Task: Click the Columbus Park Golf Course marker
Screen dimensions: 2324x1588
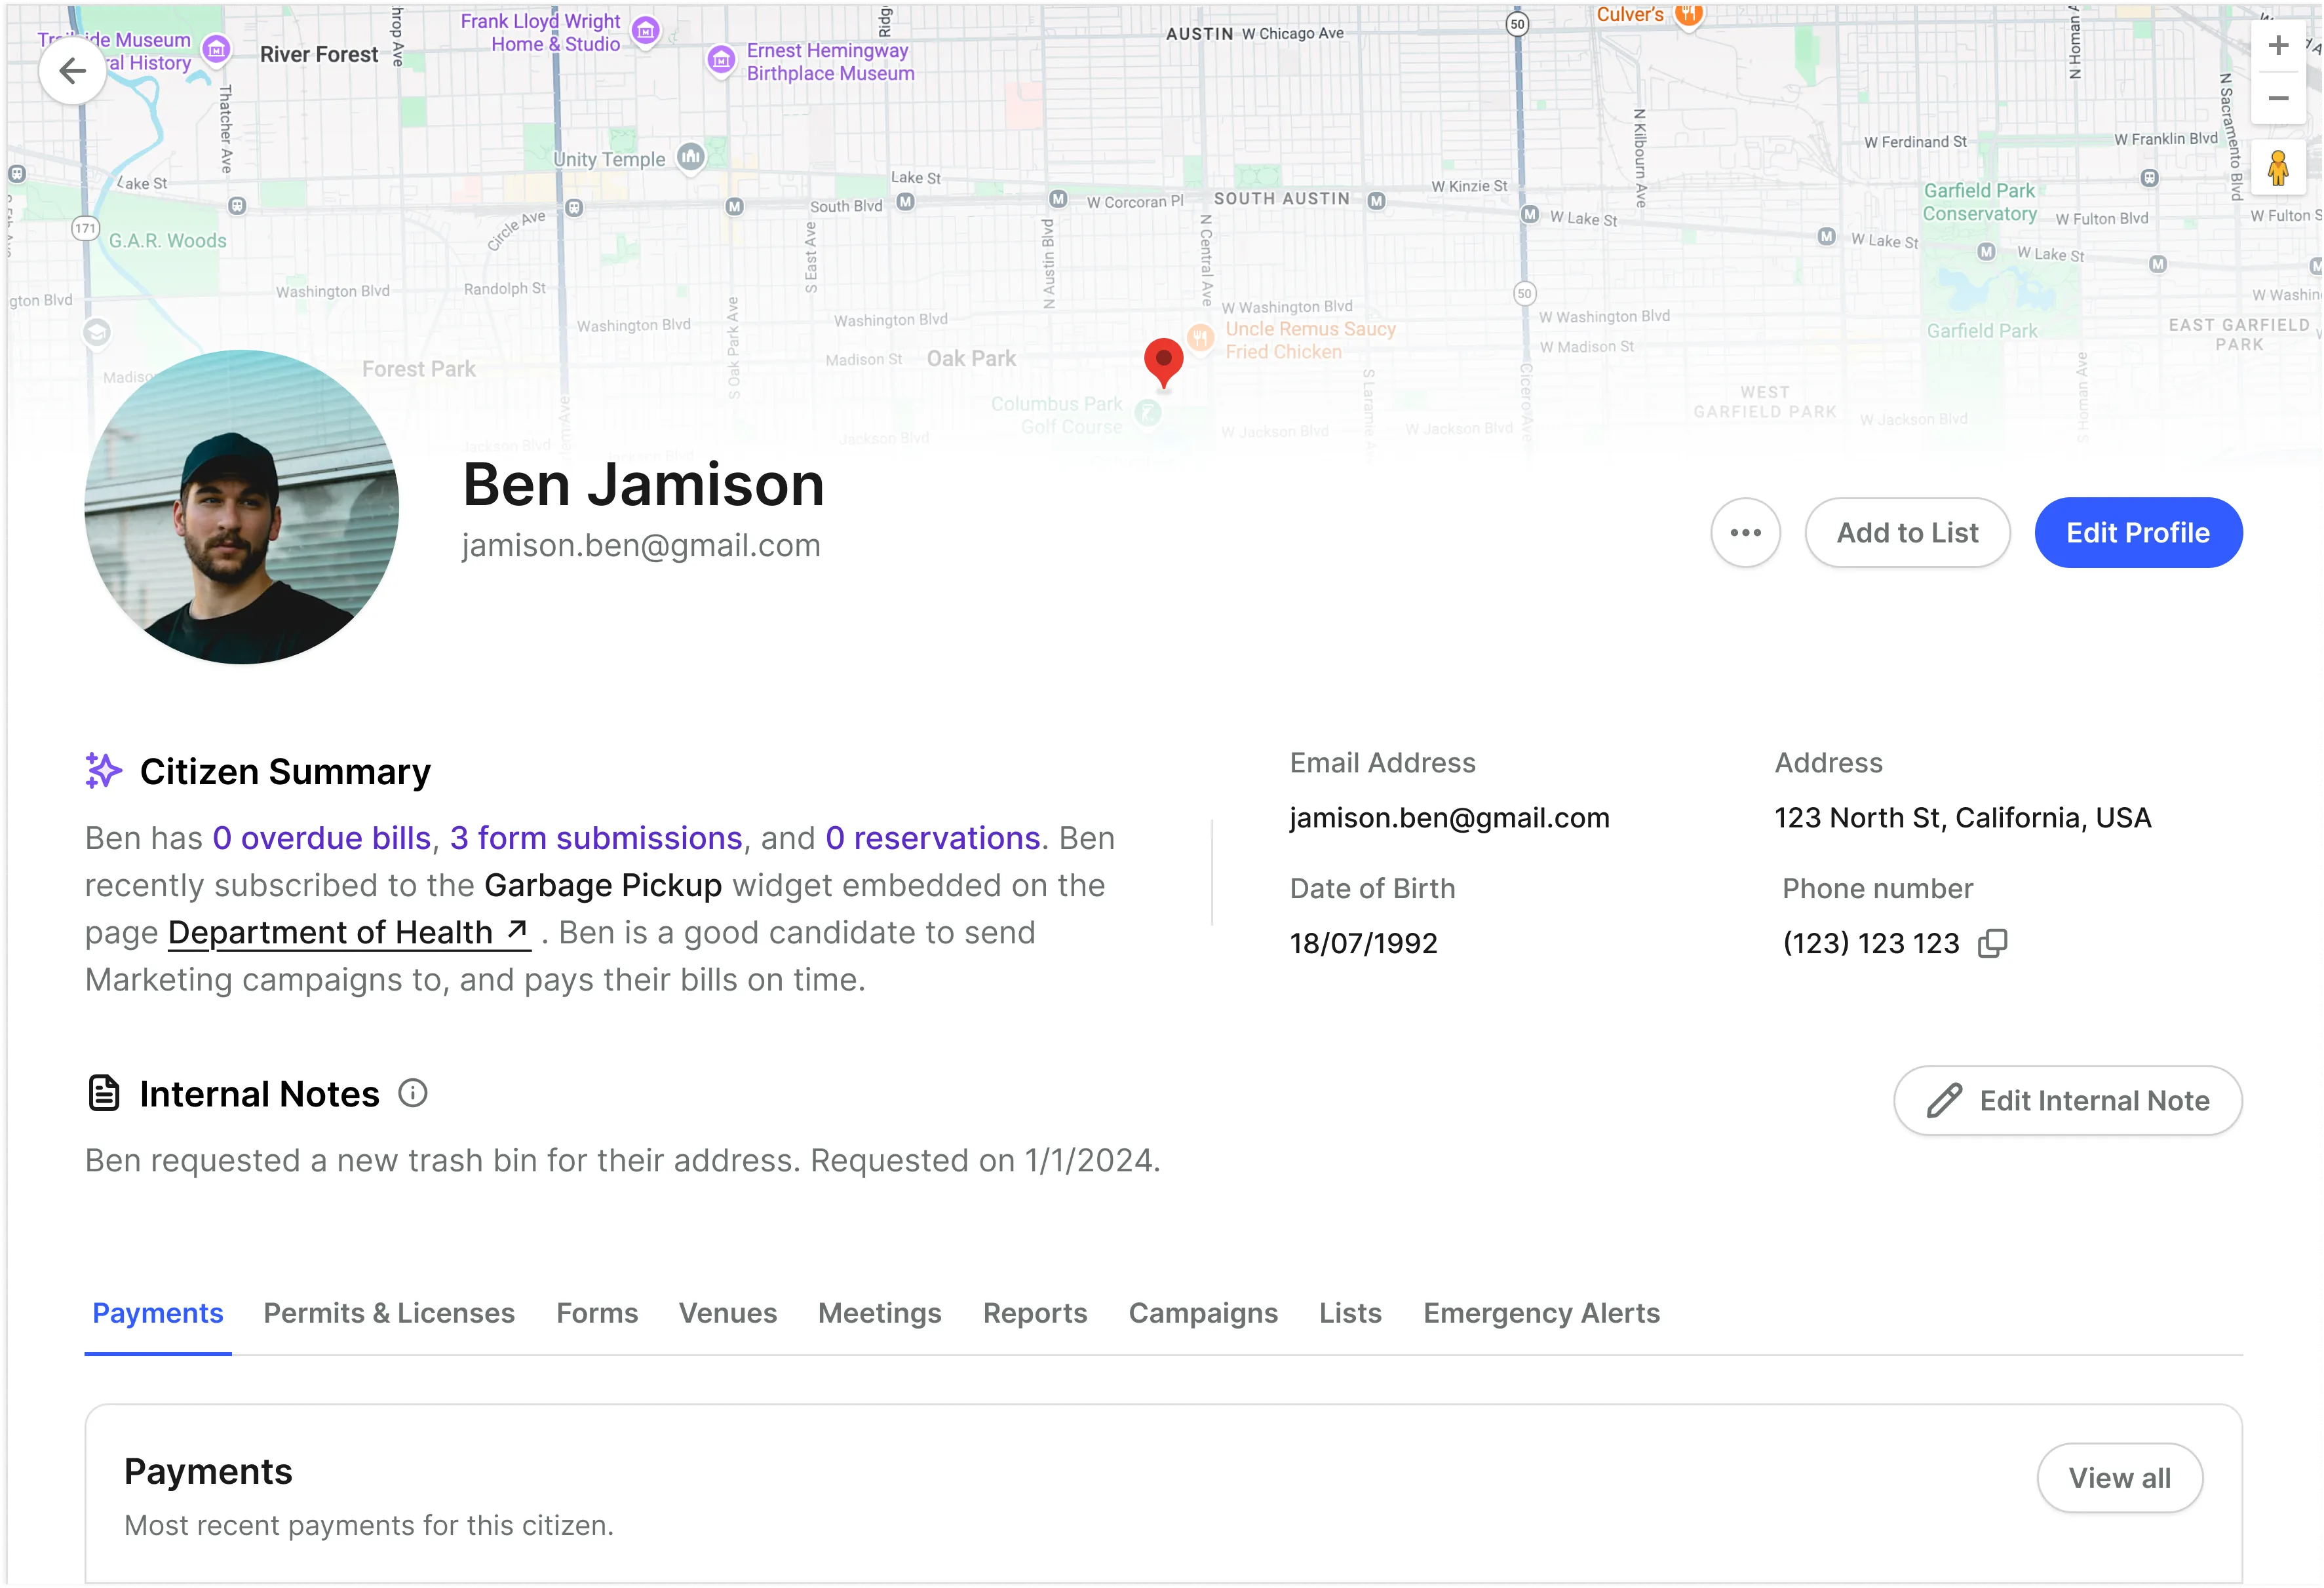Action: 1148,413
